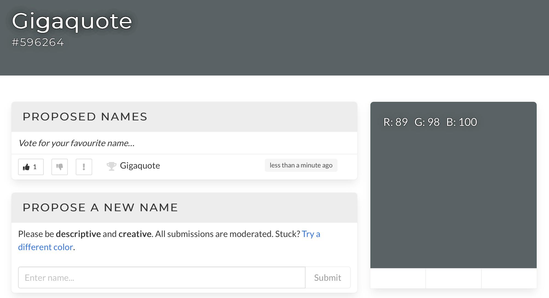Click the middle blank cell under the swatch
549x298 pixels.
pyautogui.click(x=453, y=278)
